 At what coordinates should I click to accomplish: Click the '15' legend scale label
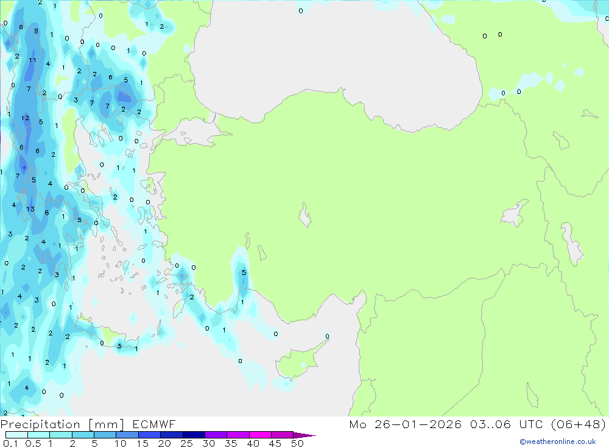tap(143, 443)
